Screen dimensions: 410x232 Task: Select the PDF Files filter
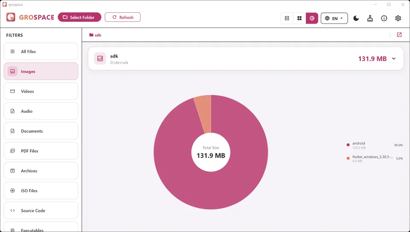[41, 151]
